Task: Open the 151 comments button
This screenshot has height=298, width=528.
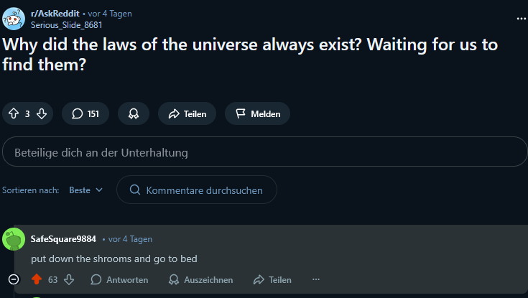Action: pos(85,113)
